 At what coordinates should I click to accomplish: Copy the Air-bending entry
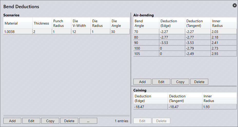180,82
